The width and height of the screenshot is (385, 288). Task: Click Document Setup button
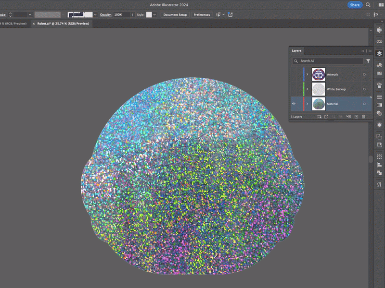[x=175, y=15]
